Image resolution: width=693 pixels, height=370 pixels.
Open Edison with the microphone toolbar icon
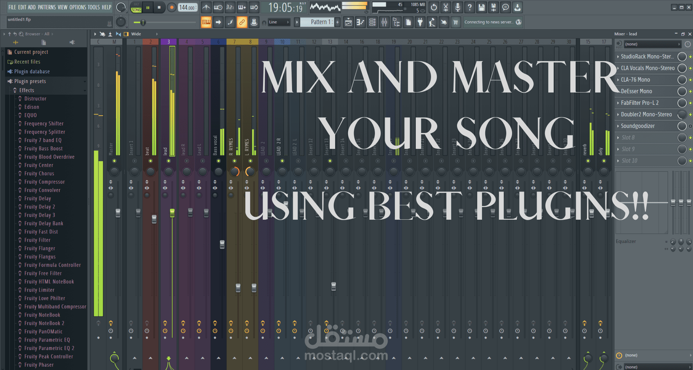pyautogui.click(x=458, y=7)
